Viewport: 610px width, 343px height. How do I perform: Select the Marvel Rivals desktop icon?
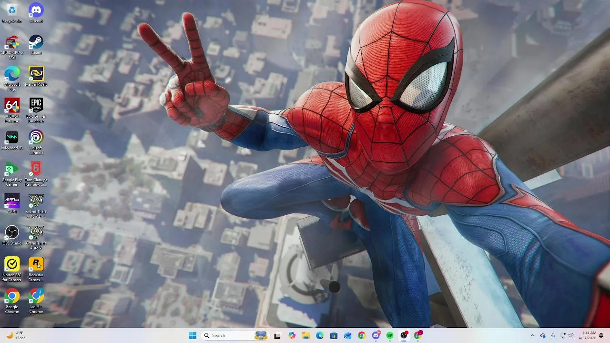point(36,77)
